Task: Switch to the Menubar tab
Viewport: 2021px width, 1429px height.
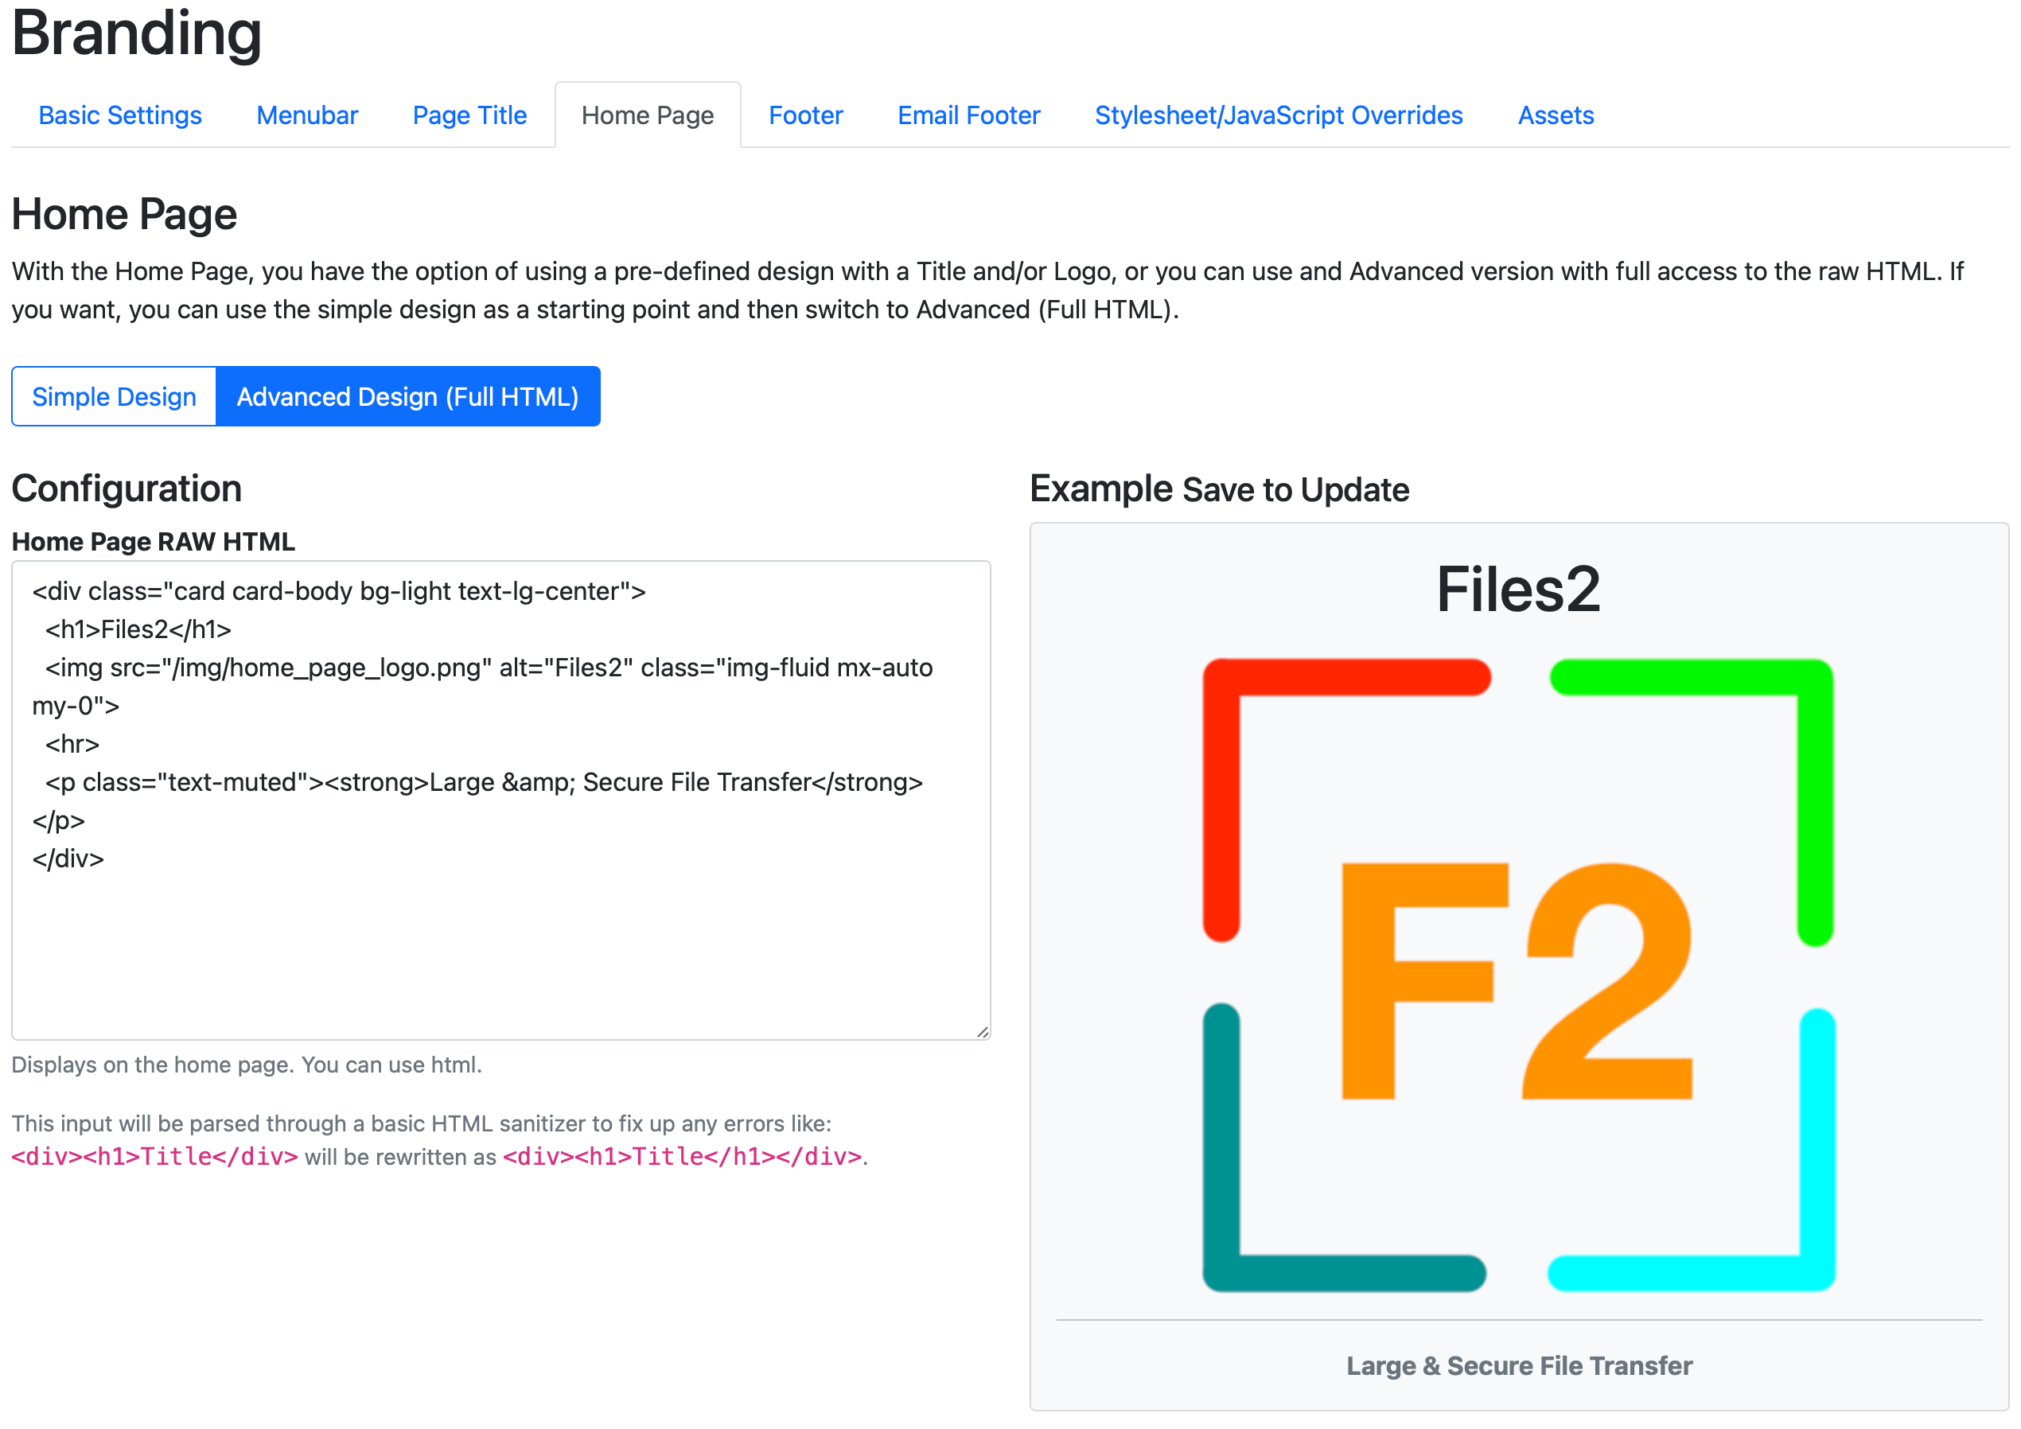Action: [306, 115]
